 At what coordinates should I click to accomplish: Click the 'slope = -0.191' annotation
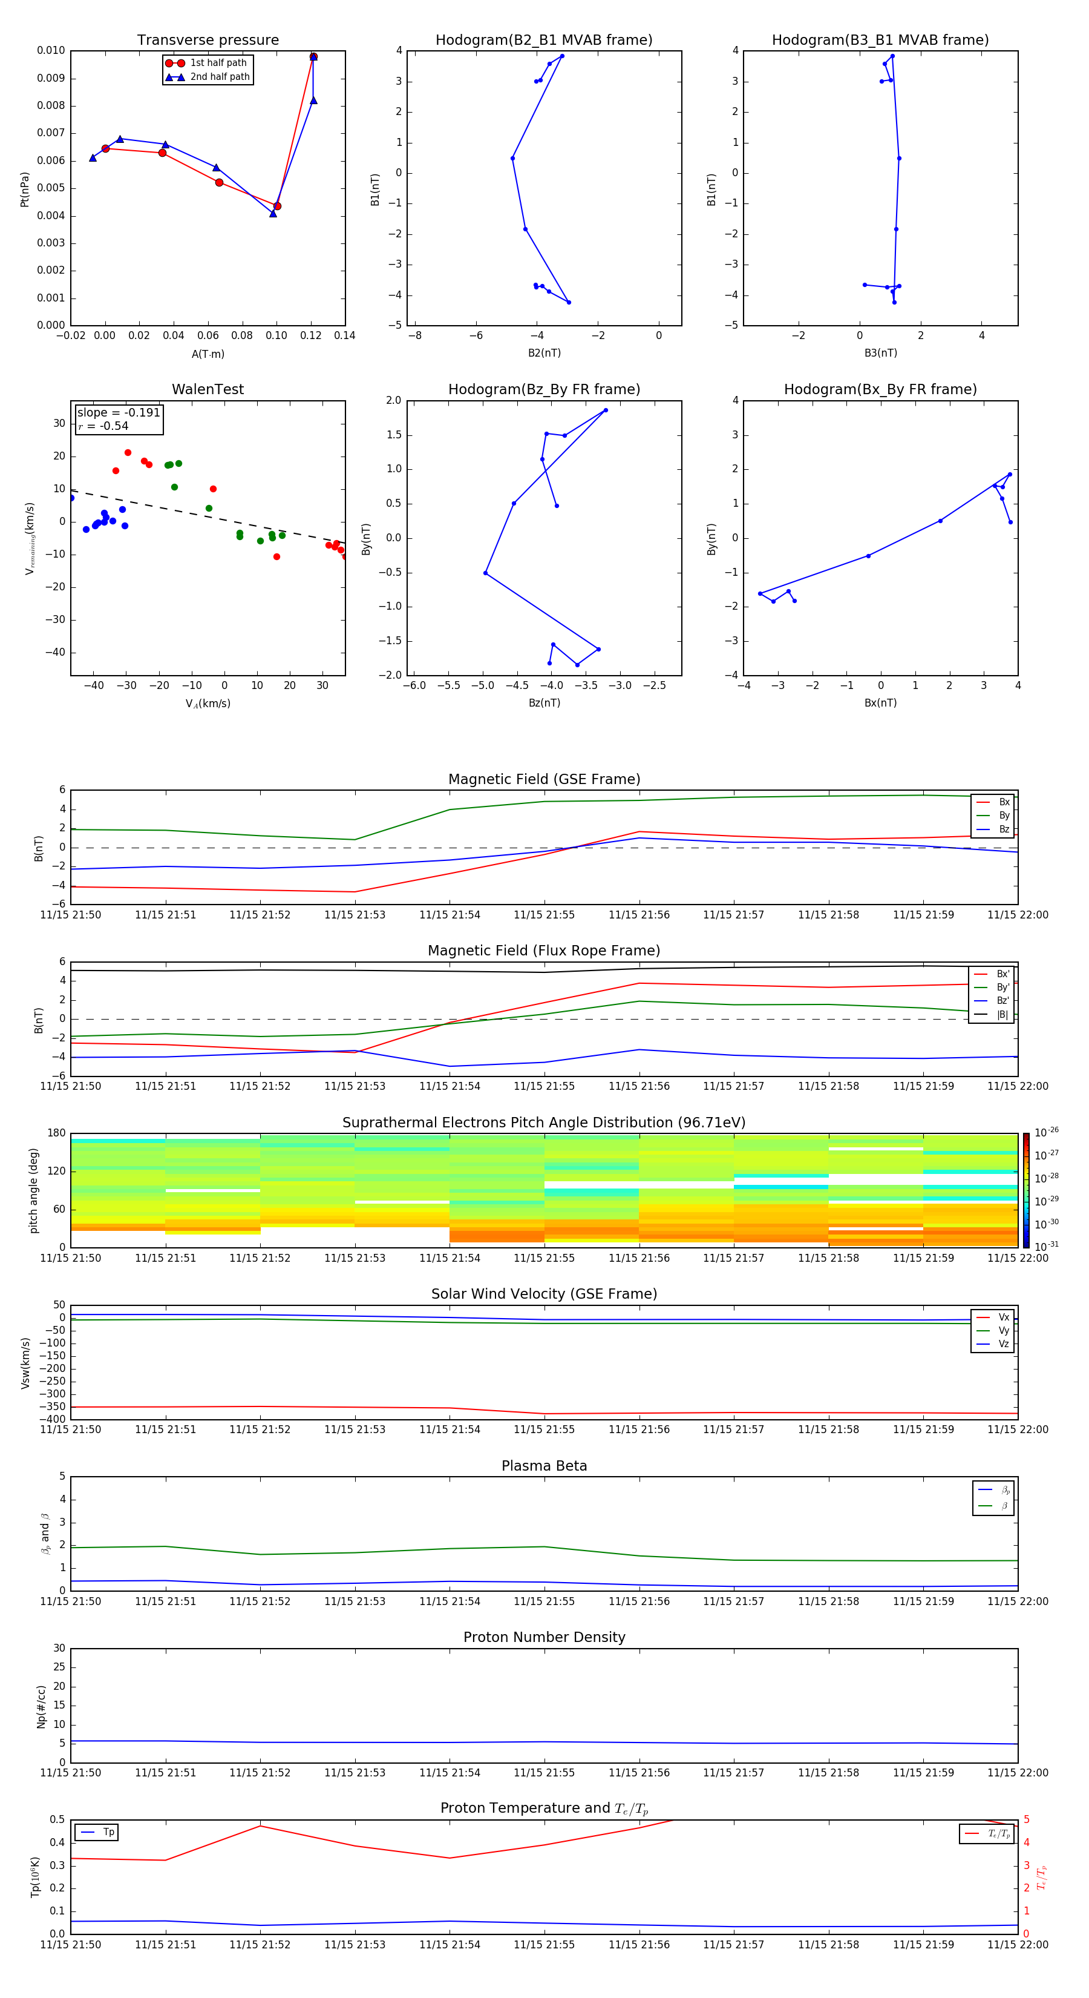point(119,413)
